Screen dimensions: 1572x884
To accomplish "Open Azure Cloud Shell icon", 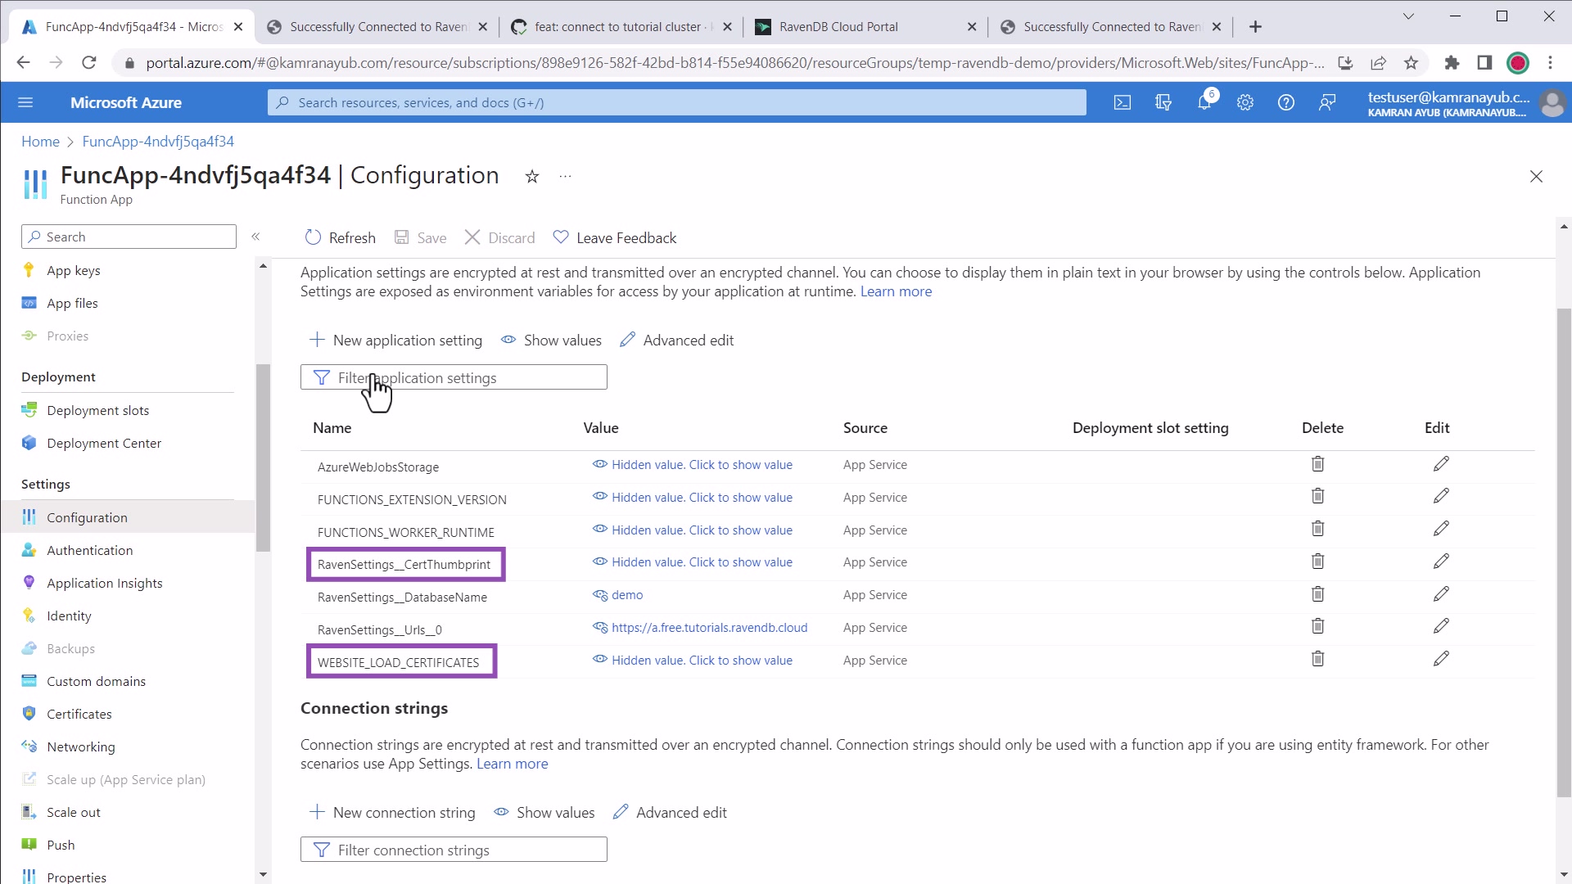I will coord(1123,102).
